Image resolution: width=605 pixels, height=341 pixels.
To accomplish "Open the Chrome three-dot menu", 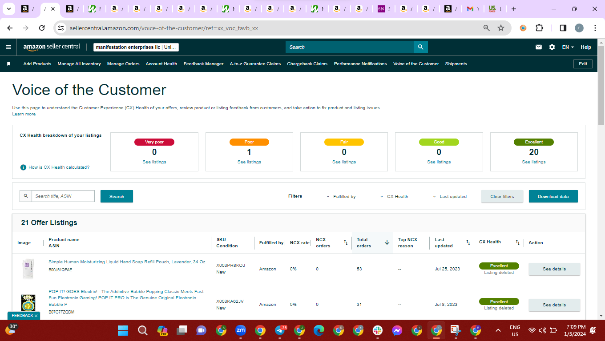I will click(x=595, y=28).
